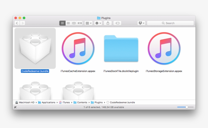The width and height of the screenshot is (208, 128).
Task: Open the Dropbox toolbar dropdown
Action: (141, 23)
